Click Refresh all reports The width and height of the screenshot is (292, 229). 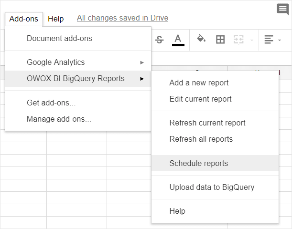click(x=201, y=139)
